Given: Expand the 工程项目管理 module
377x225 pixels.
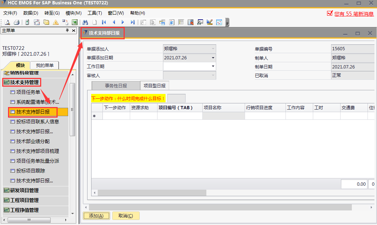Looking at the screenshot, I should click(24, 200).
